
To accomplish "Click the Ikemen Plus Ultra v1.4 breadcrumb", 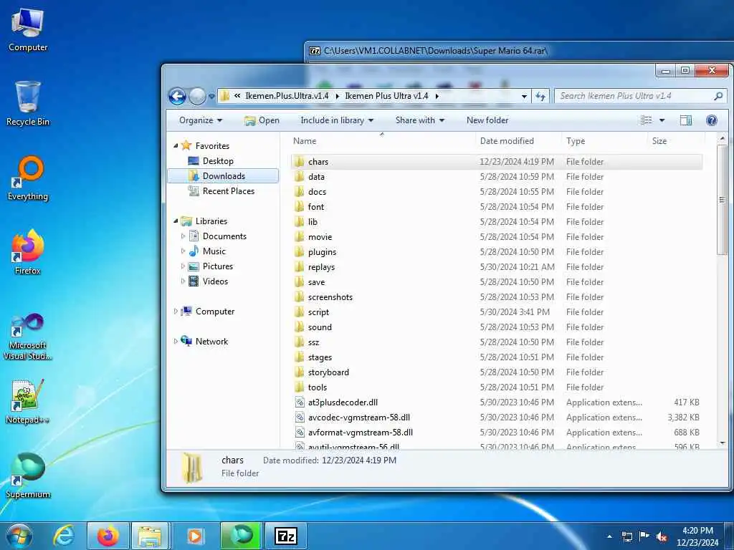I will [x=386, y=96].
